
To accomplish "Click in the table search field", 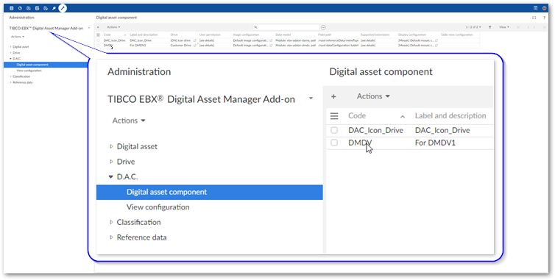I will pyautogui.click(x=286, y=27).
